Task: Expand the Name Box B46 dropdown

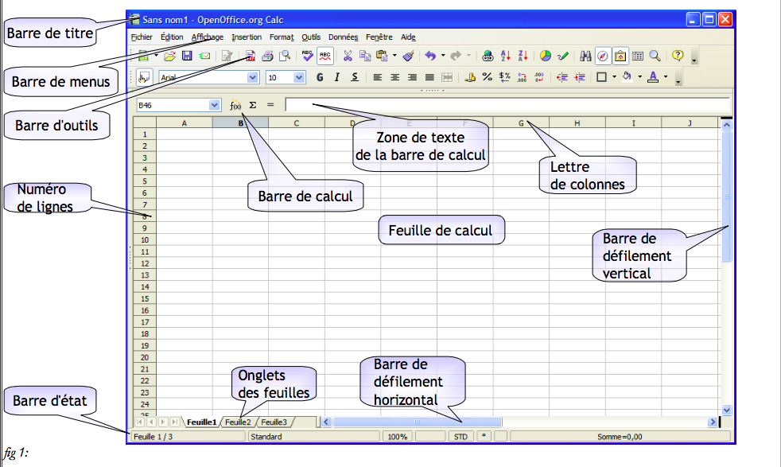Action: pos(214,105)
